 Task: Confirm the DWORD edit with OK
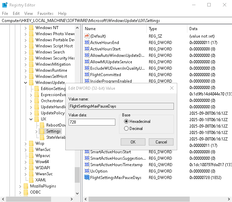133,142
